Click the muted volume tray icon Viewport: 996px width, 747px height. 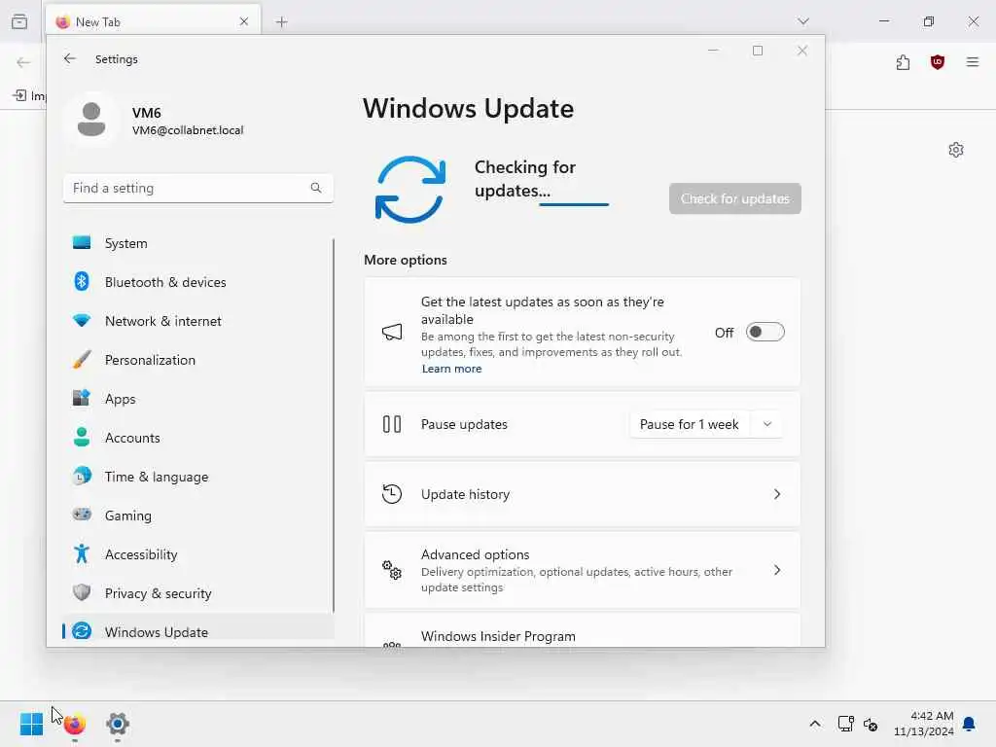tap(871, 724)
